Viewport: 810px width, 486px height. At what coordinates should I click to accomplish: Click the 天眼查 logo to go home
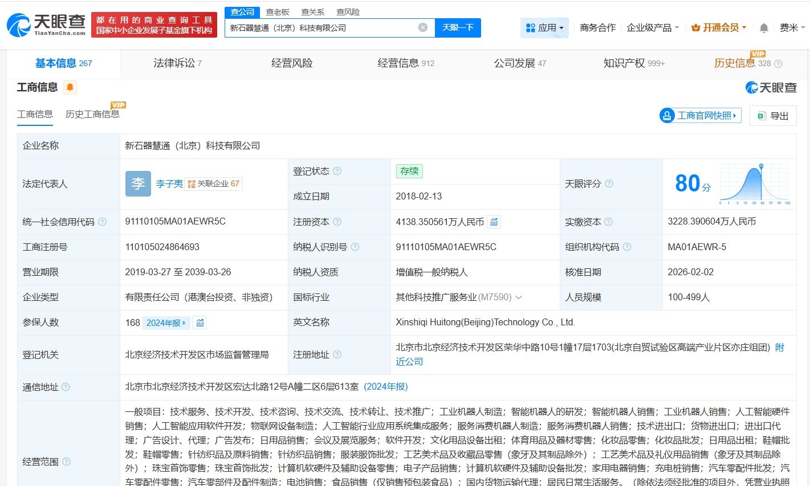46,25
